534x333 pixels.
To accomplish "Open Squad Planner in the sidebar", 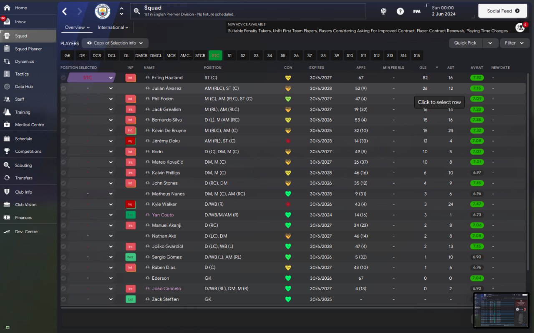I will pyautogui.click(x=28, y=49).
